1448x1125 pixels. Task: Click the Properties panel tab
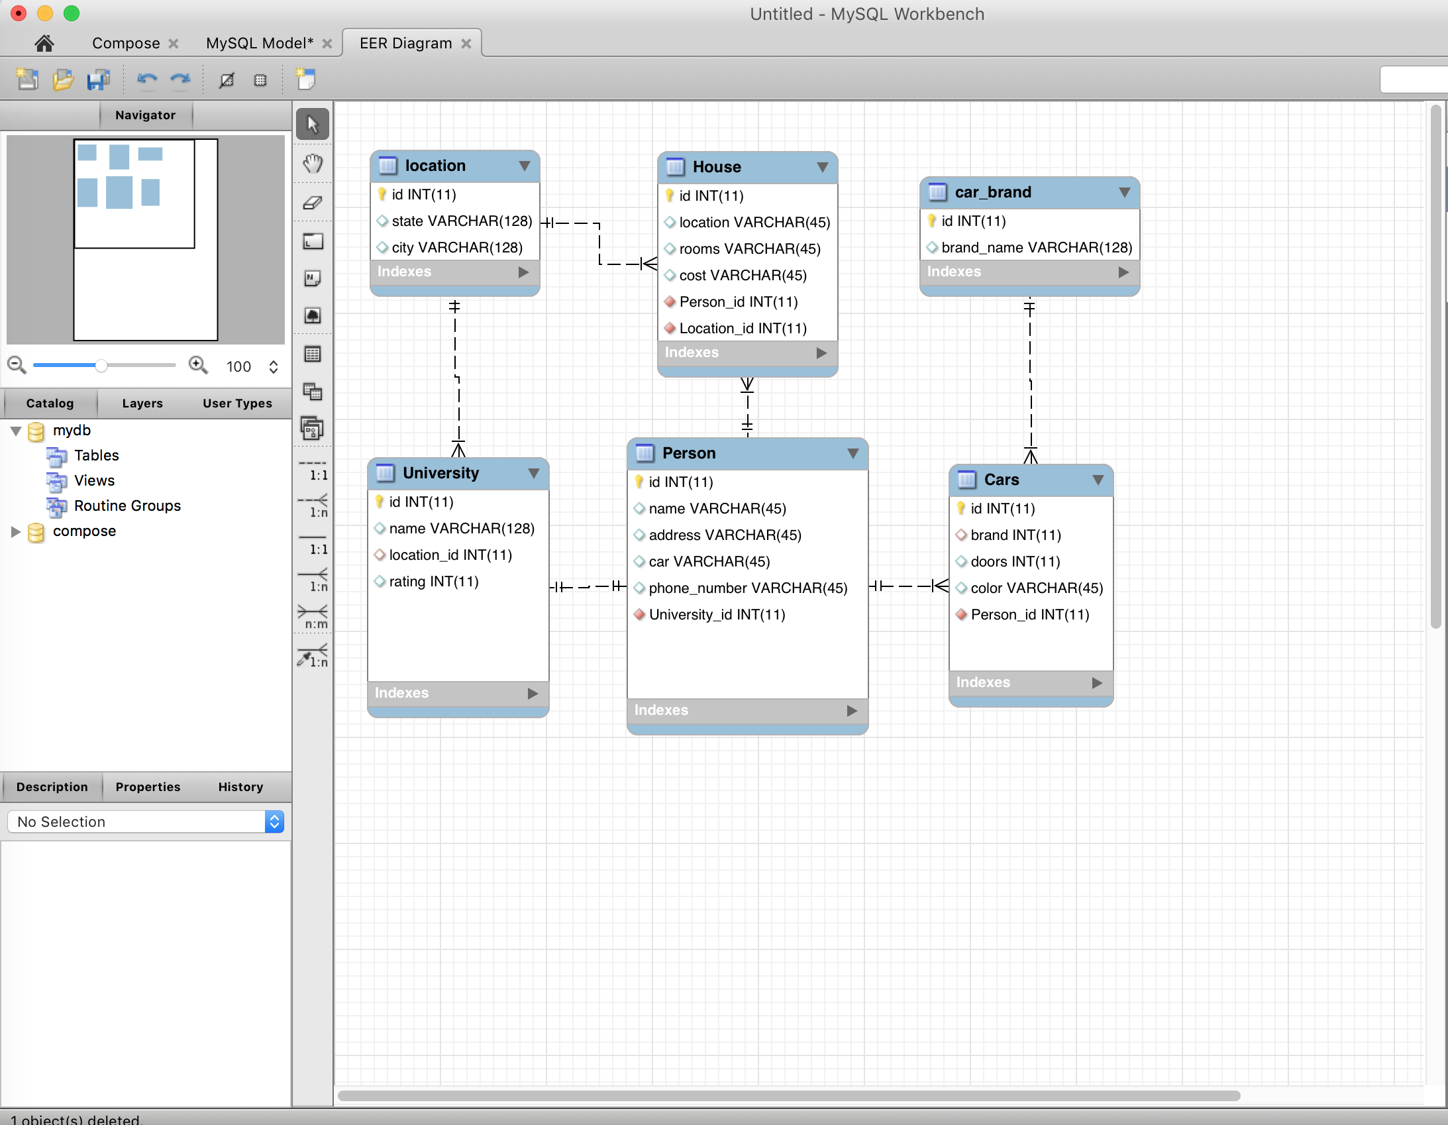coord(147,786)
